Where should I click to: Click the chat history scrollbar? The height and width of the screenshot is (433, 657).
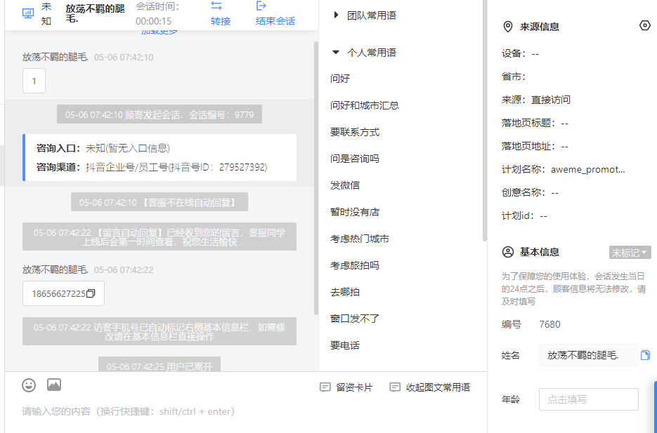click(x=316, y=178)
